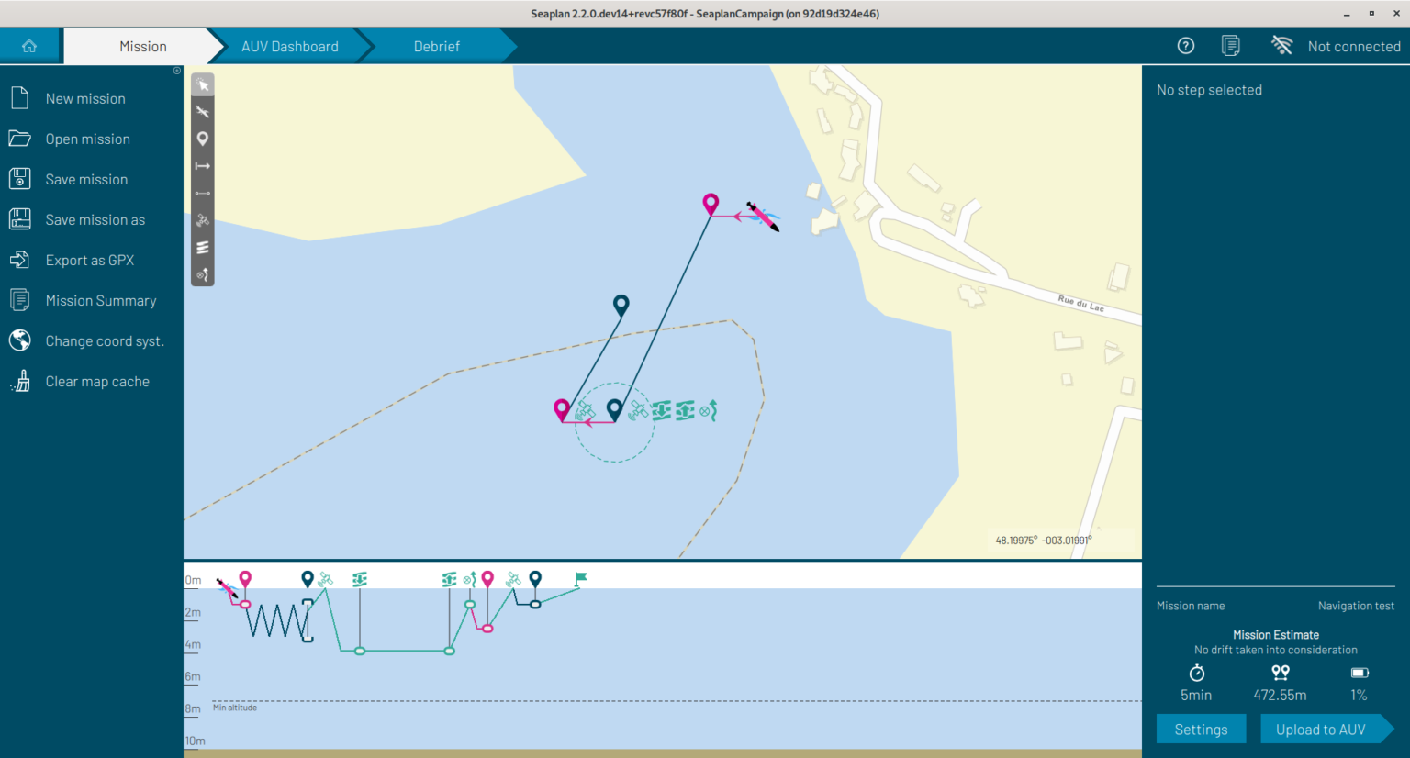
Task: Select the top magenta waypoint pin on map
Action: point(711,204)
